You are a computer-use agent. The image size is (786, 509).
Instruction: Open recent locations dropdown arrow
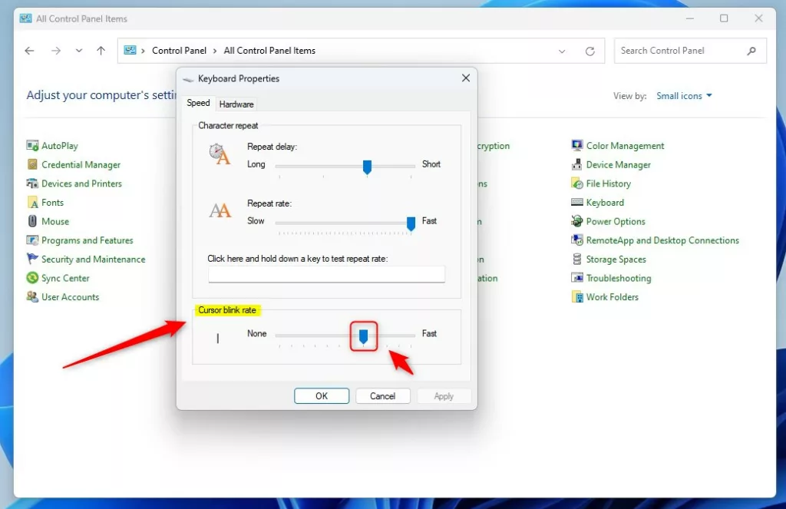79,51
